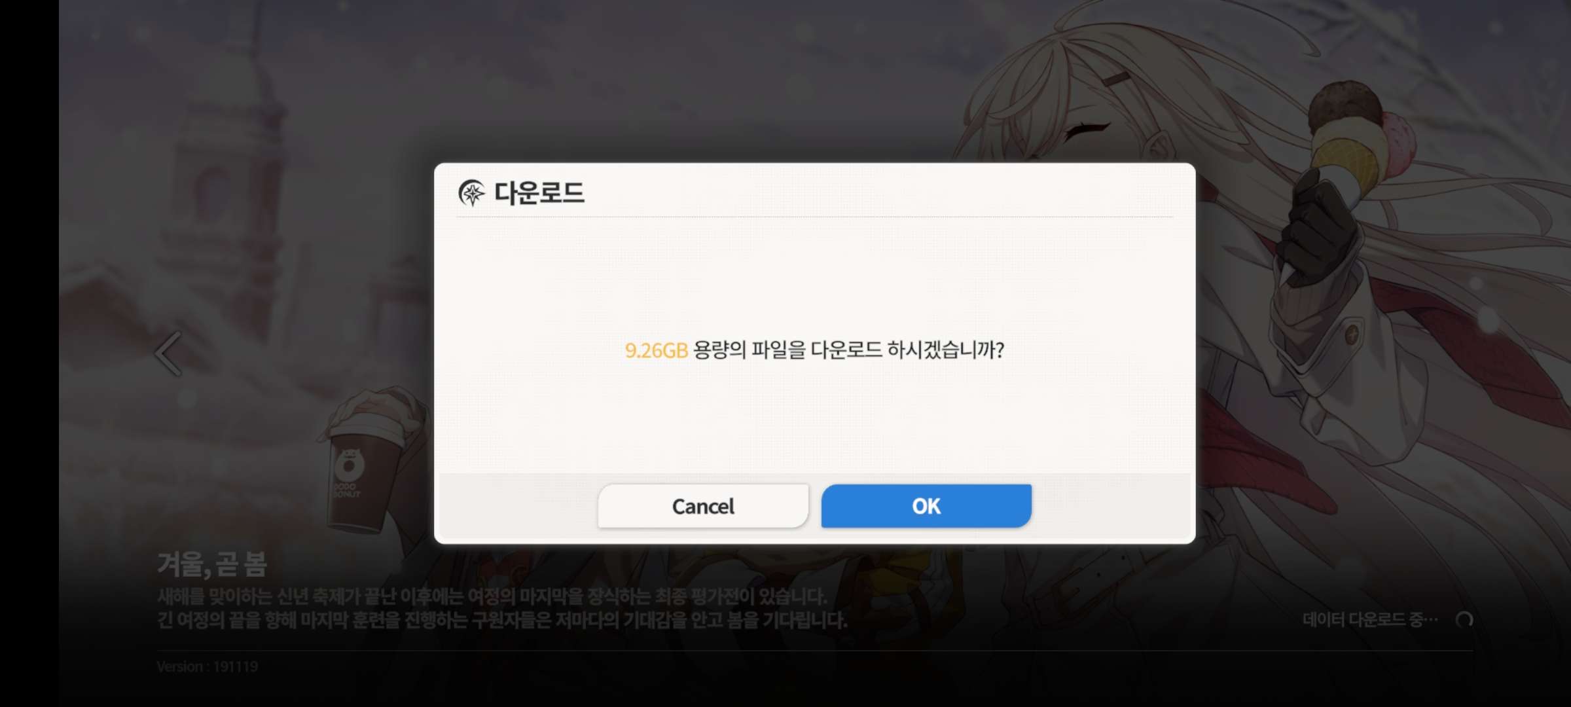The width and height of the screenshot is (1571, 707).
Task: Click the orange 9.26GB file size text
Action: (x=656, y=350)
